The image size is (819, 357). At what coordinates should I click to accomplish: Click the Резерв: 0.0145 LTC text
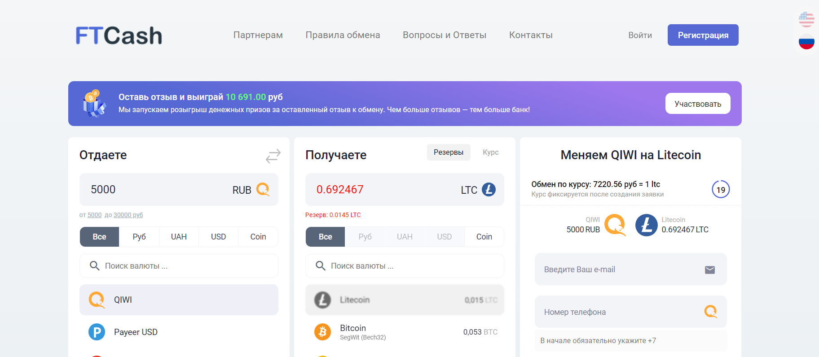pos(333,215)
